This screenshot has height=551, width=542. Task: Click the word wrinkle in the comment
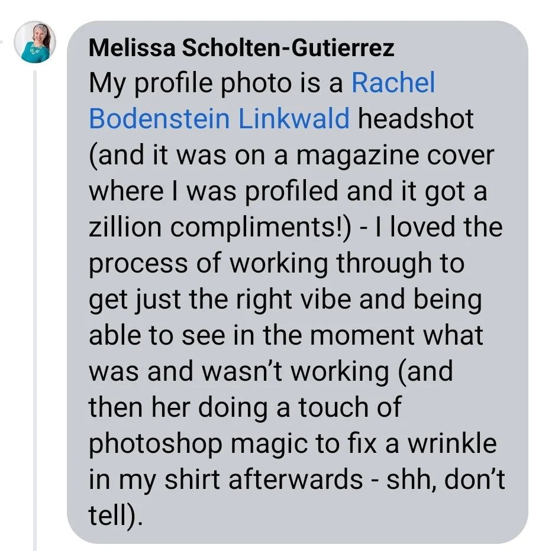click(452, 443)
